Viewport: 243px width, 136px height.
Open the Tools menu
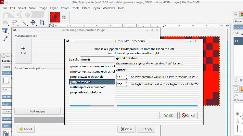[x=76, y=8]
